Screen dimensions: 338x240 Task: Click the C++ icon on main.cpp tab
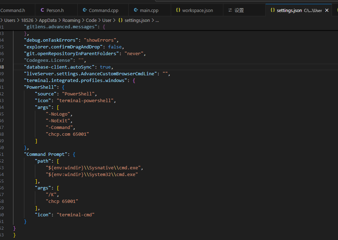(x=136, y=10)
